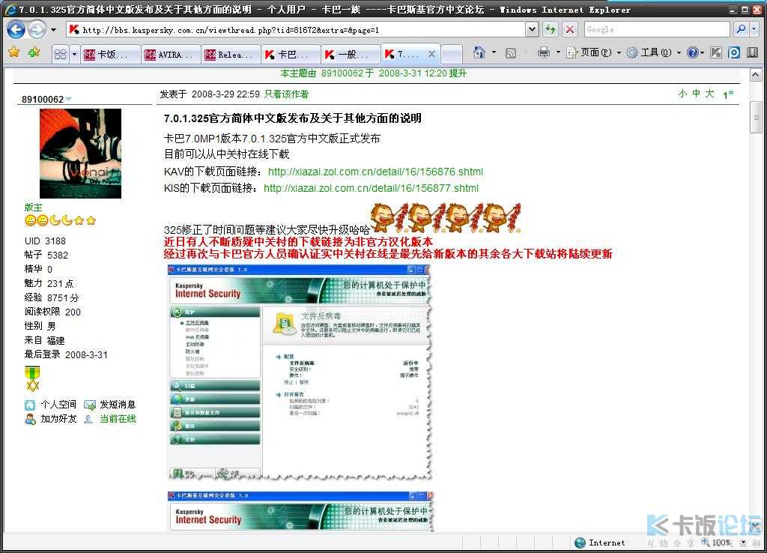Close the active 7.... tab
The width and height of the screenshot is (767, 553).
[431, 54]
